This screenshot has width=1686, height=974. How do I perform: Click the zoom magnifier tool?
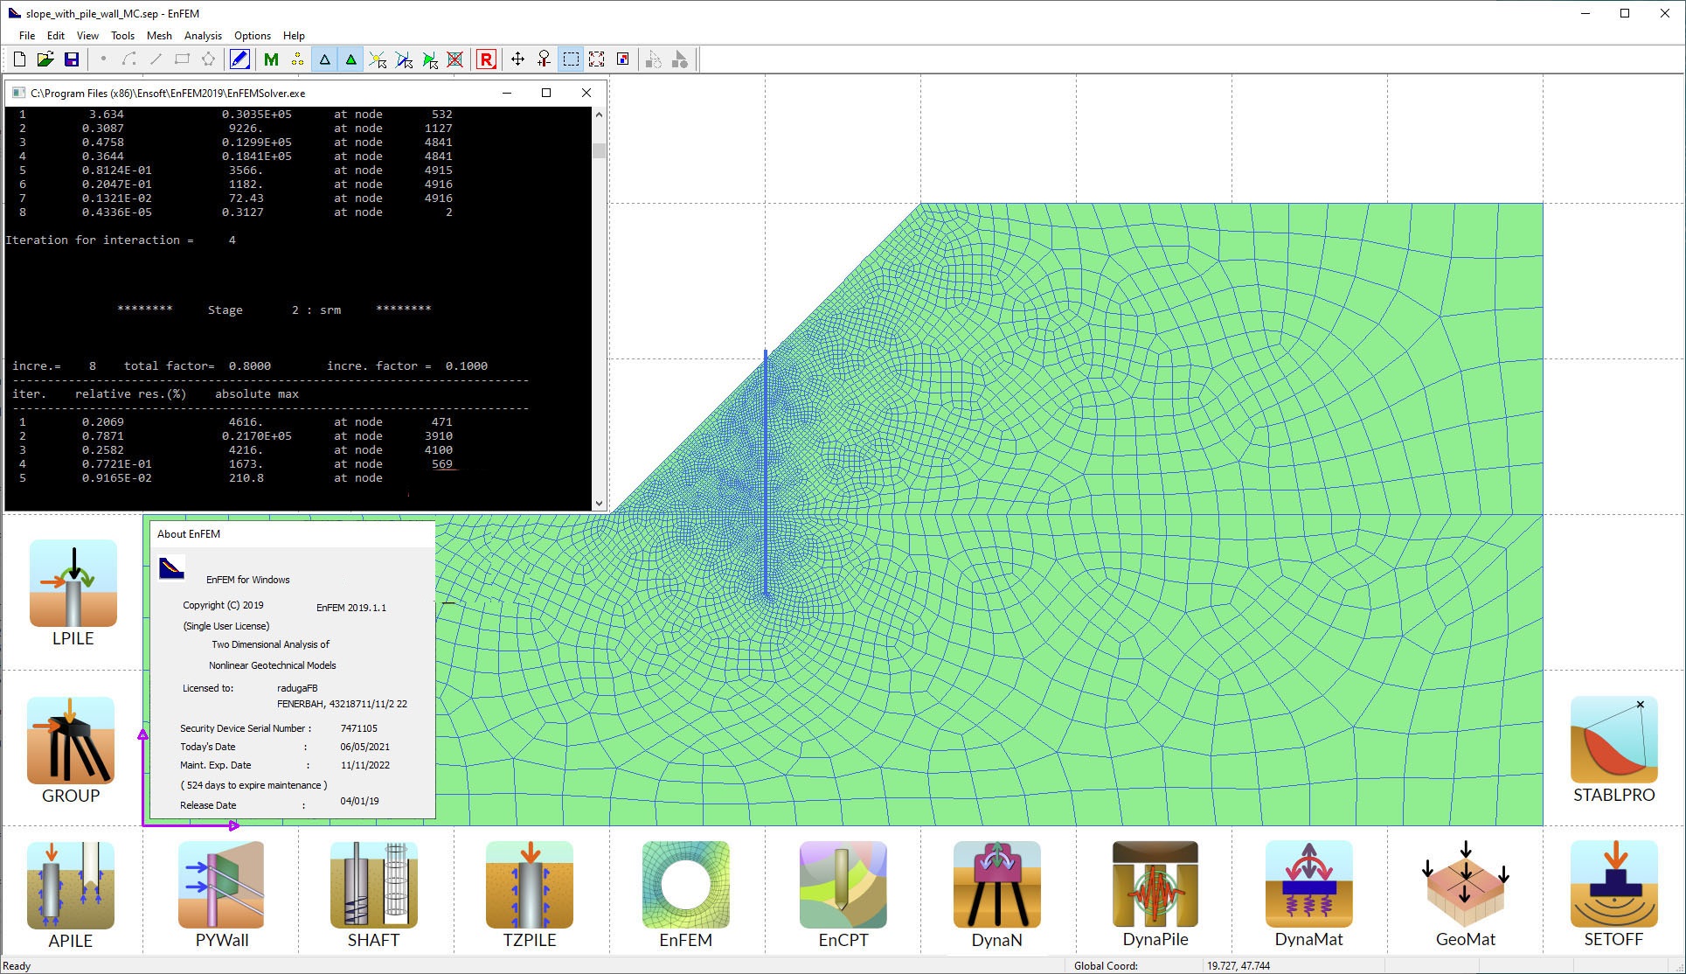coord(544,59)
